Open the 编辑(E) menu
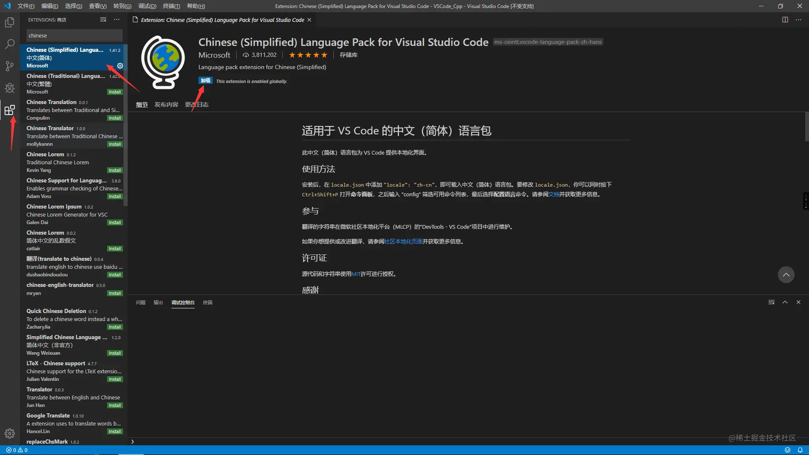The height and width of the screenshot is (455, 809). [x=50, y=6]
